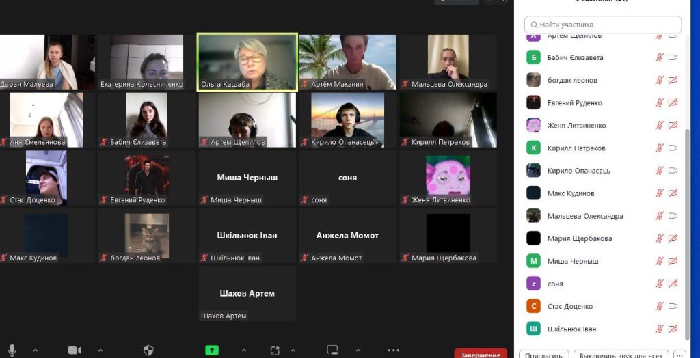Click Мальцева Олександра in the participants list
This screenshot has width=700, height=358.
585,216
